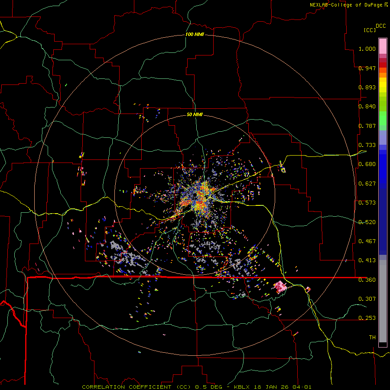The width and height of the screenshot is (390, 390).
Task: Click the 0.520 scale value
Action: [x=367, y=222]
